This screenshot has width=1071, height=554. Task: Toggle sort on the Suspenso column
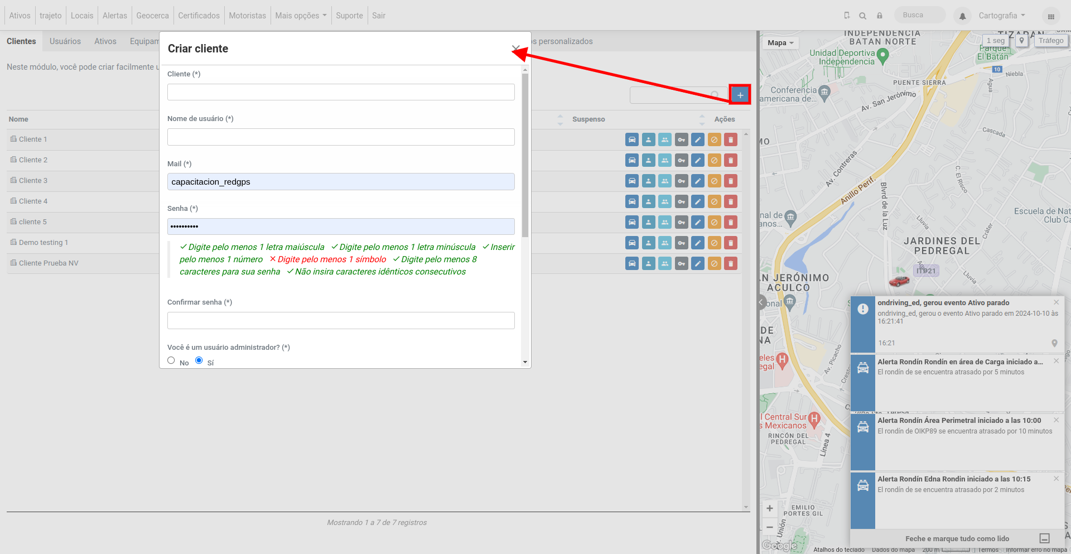(702, 119)
